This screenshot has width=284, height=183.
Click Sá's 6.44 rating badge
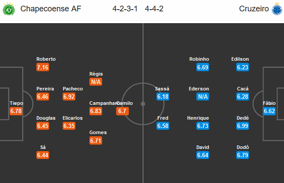pyautogui.click(x=43, y=155)
